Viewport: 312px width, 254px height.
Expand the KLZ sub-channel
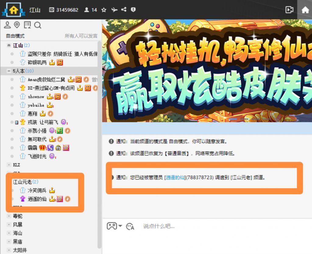pos(9,165)
